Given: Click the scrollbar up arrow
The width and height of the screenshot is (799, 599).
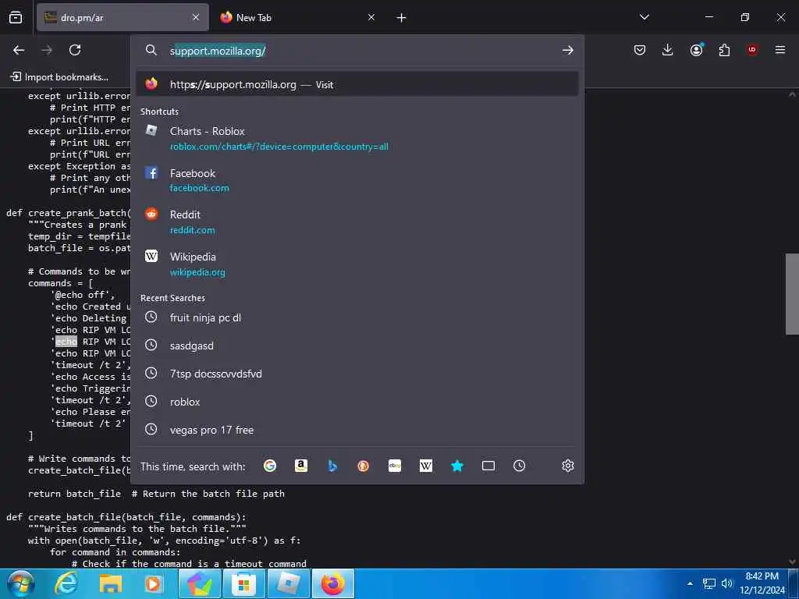Looking at the screenshot, I should click(792, 94).
